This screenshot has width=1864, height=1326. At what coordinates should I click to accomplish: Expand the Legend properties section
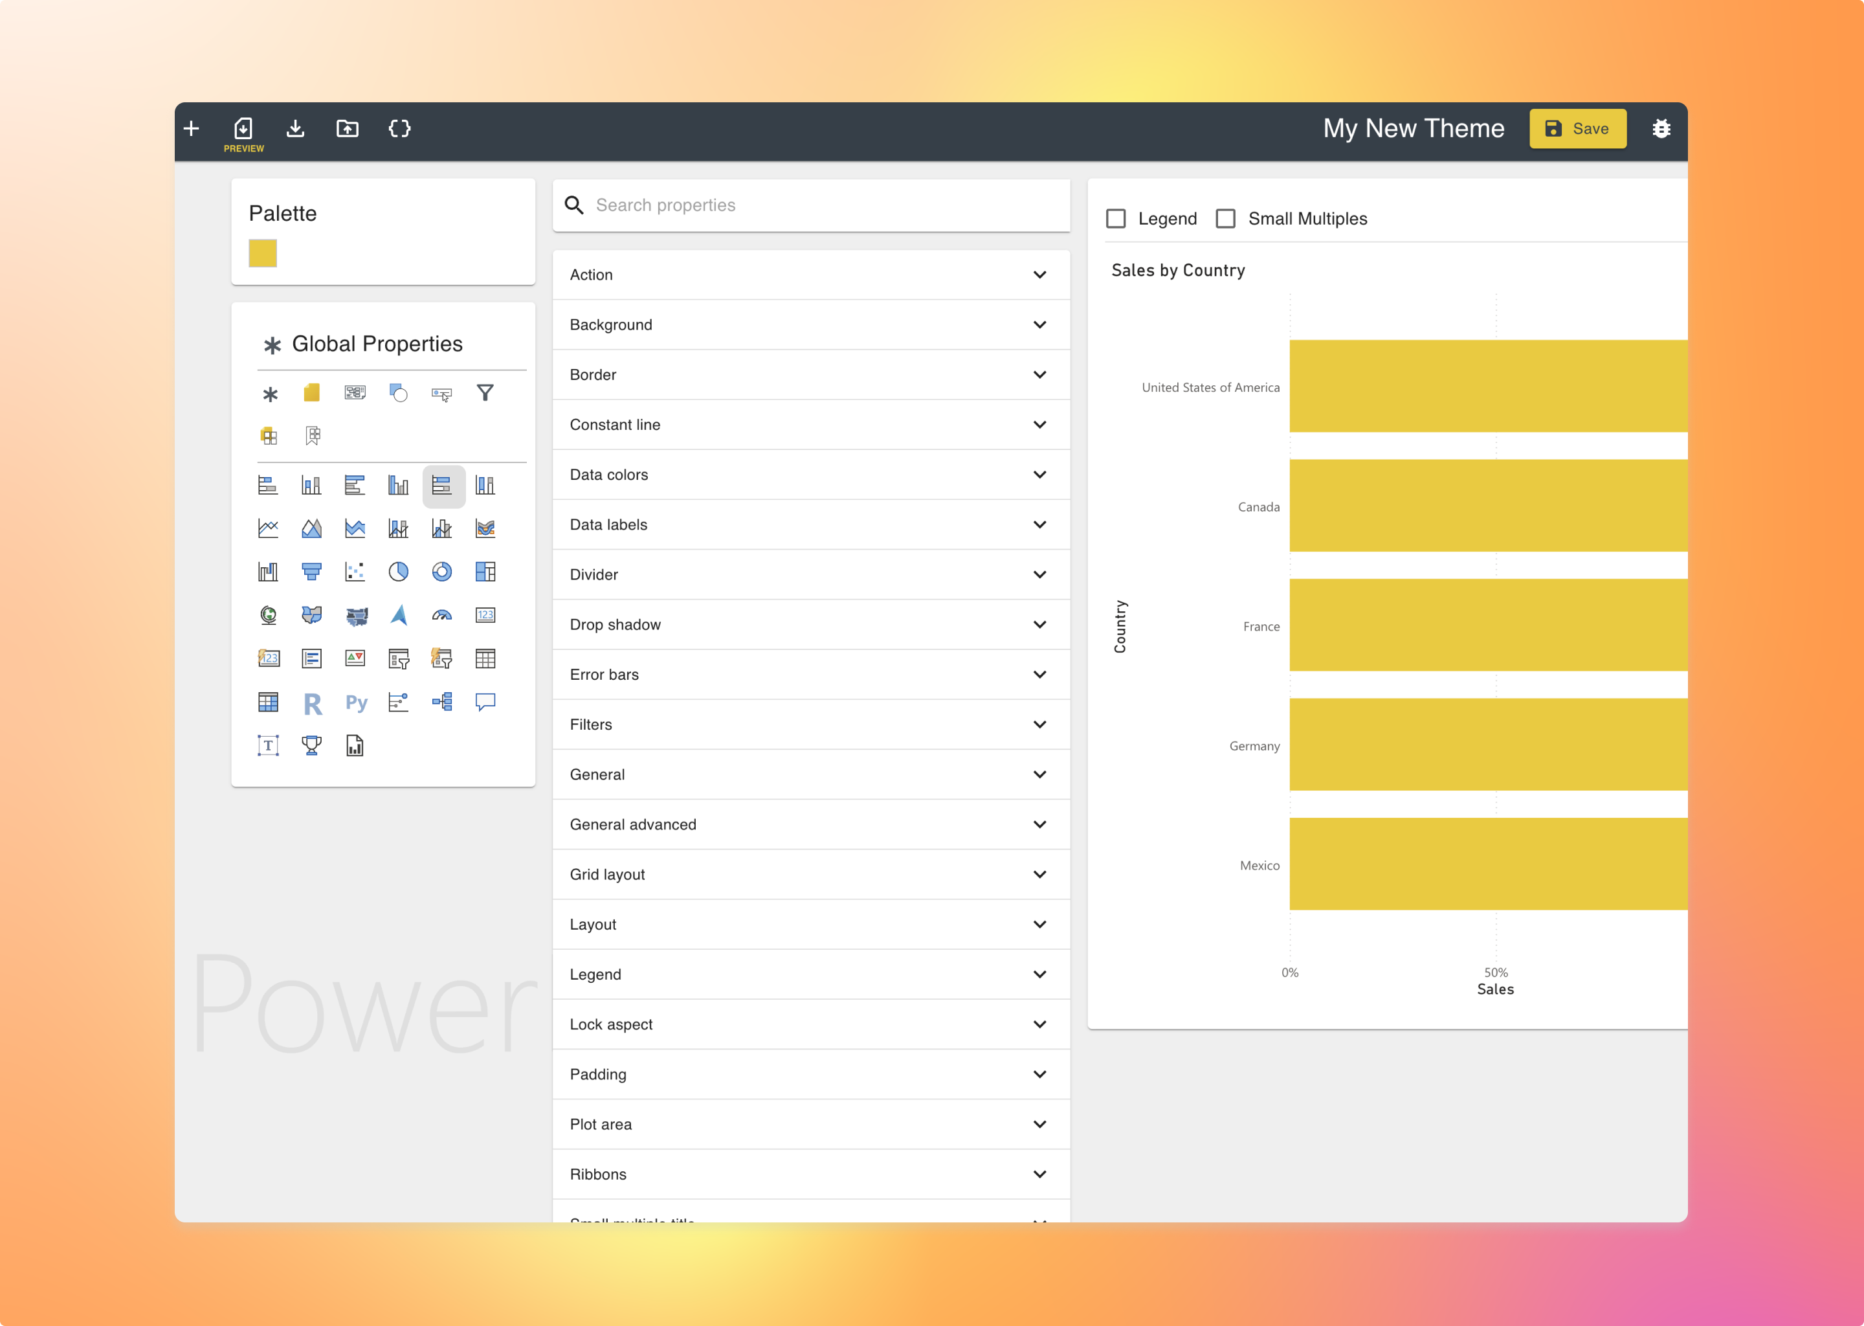coord(811,974)
